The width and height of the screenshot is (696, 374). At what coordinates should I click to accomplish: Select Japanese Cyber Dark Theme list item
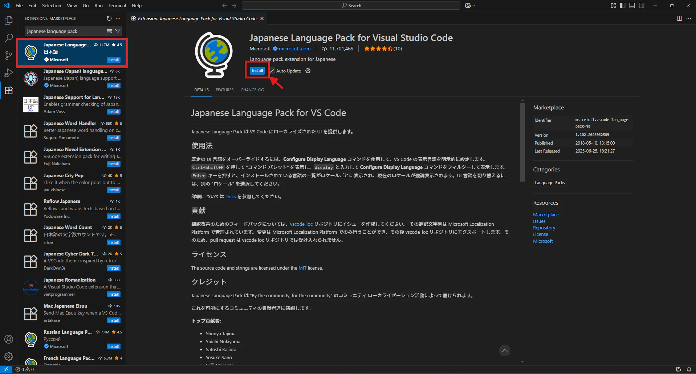click(x=72, y=261)
